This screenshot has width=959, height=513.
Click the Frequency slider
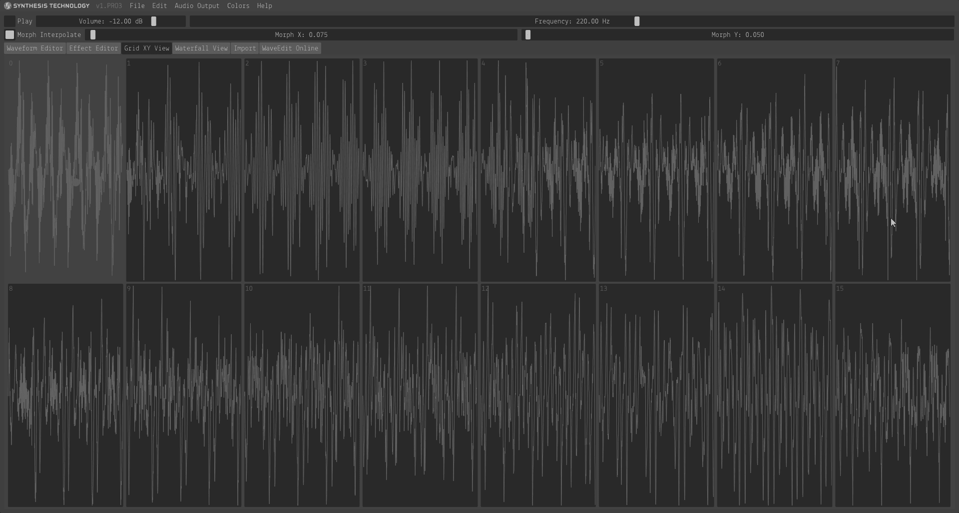(x=571, y=21)
